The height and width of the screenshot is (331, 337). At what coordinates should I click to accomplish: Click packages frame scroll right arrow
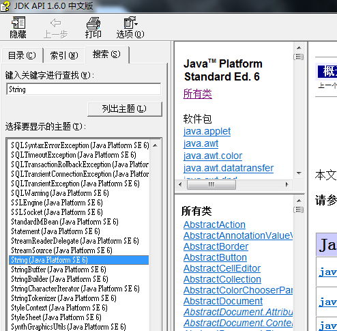[287, 184]
